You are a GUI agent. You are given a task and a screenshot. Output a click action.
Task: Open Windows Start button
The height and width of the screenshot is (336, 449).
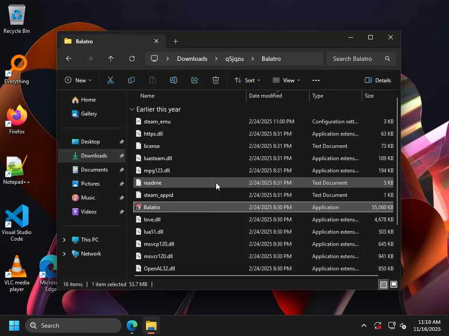coord(14,325)
